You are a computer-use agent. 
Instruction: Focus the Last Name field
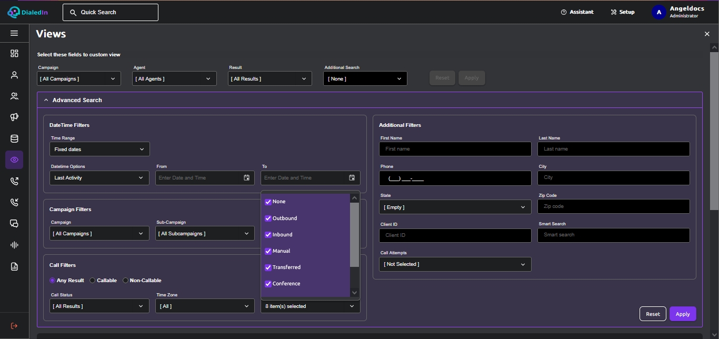coord(614,149)
